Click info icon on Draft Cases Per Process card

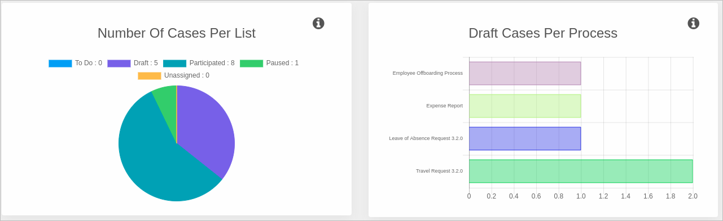[x=694, y=23]
